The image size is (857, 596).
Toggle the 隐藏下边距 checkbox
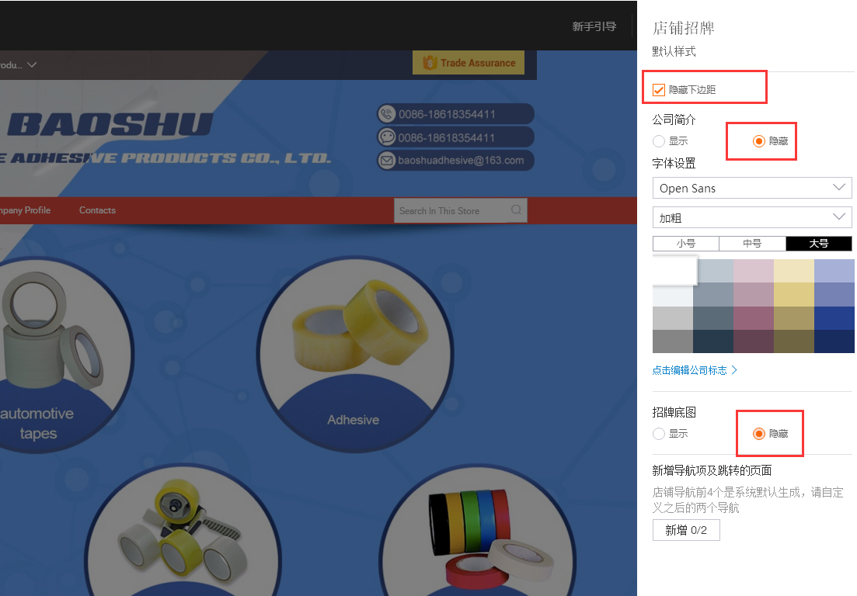click(659, 89)
